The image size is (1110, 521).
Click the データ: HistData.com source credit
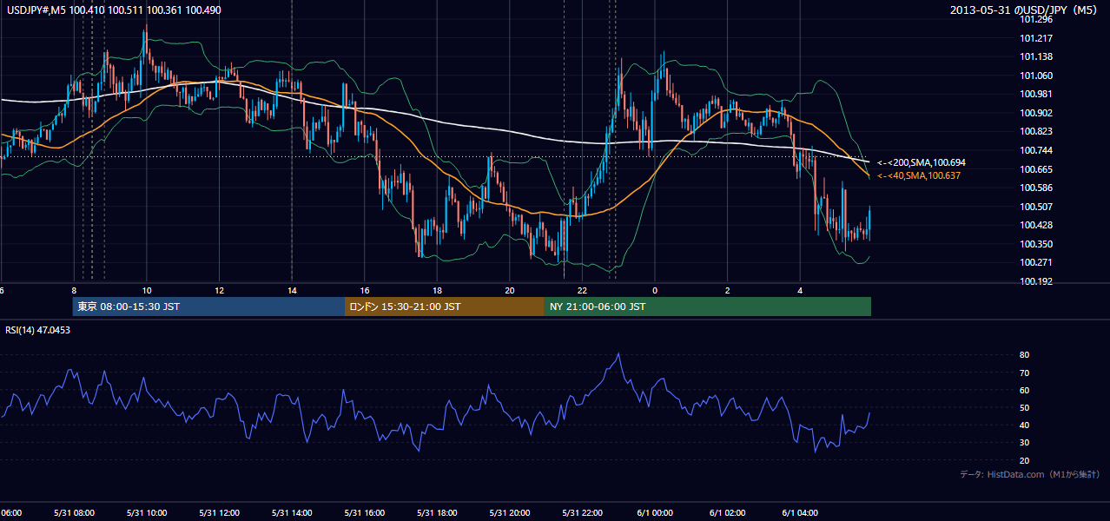1030,474
